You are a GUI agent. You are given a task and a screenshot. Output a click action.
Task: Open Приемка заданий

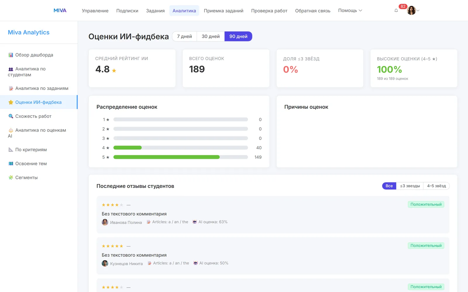pos(223,11)
